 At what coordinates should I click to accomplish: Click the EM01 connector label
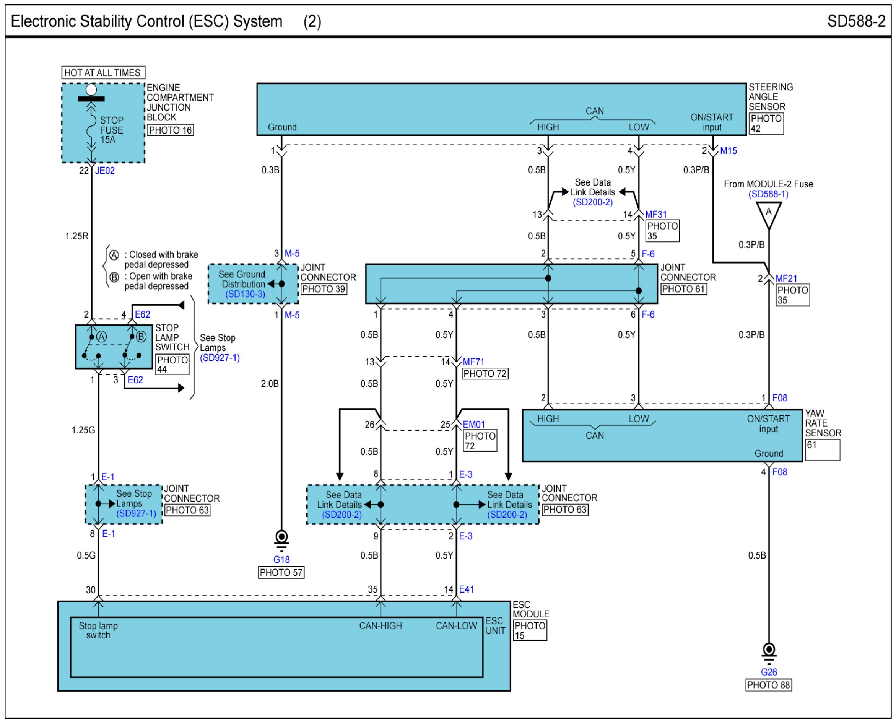474,424
